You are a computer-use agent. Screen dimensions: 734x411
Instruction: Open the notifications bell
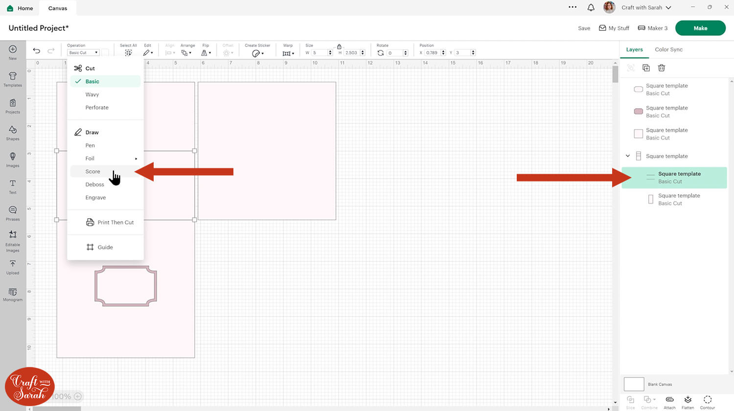(591, 7)
